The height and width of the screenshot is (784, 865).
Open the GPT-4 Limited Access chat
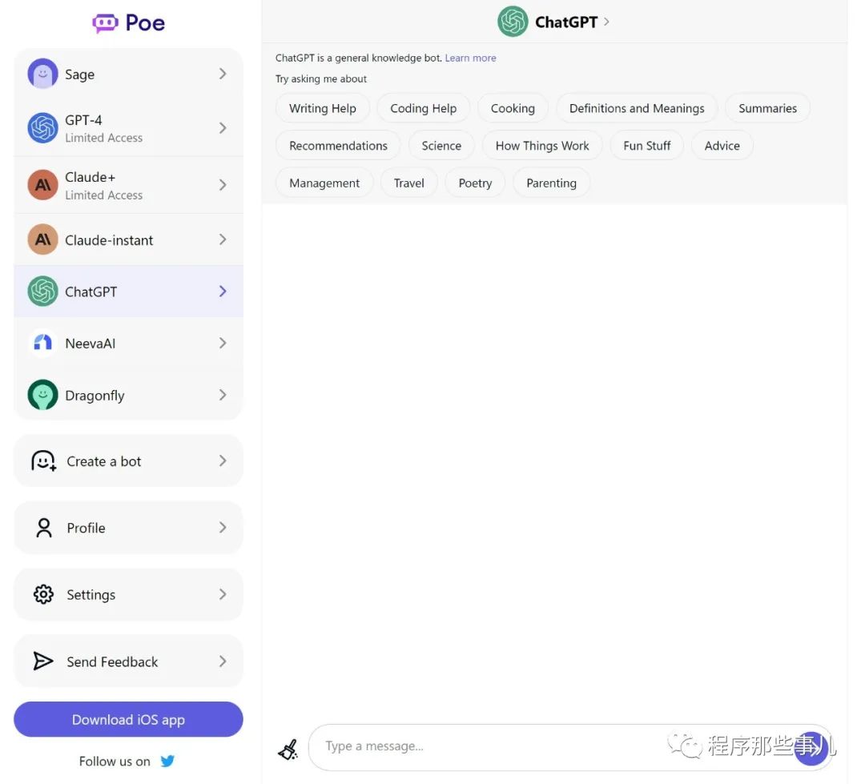point(128,128)
